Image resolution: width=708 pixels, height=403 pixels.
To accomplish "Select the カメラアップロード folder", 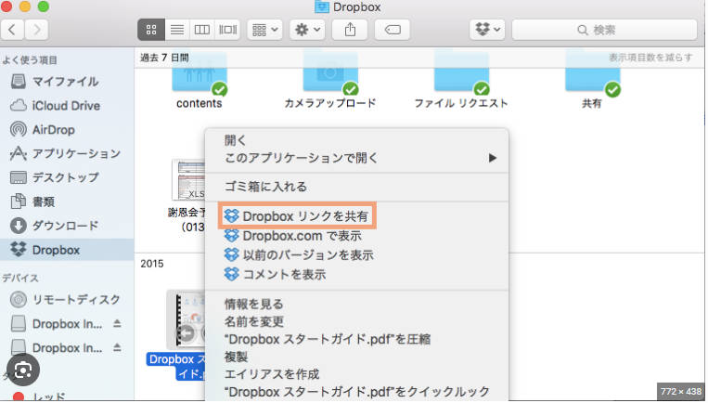I will pos(330,82).
